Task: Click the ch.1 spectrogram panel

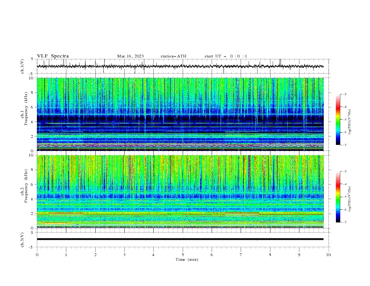Action: pos(180,114)
